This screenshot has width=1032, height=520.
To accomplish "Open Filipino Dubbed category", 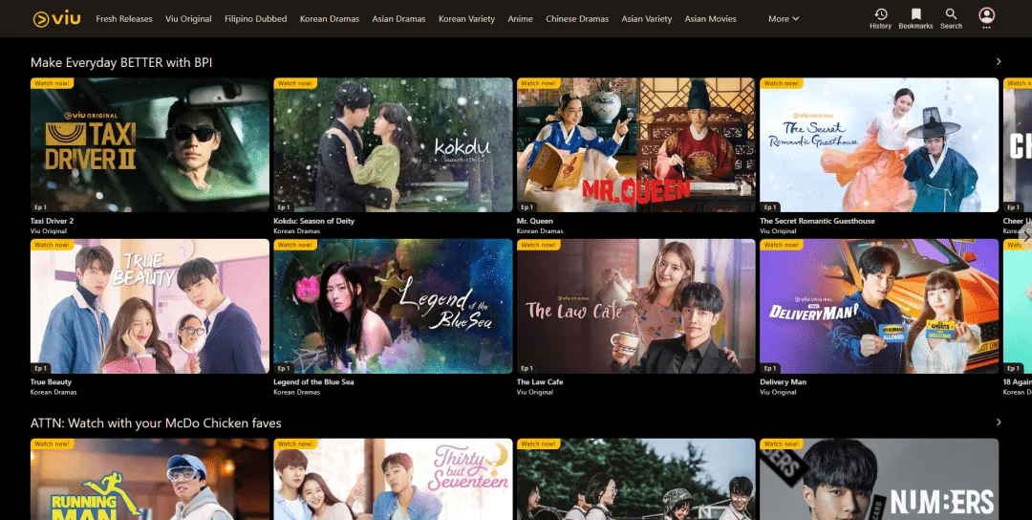I will point(255,19).
